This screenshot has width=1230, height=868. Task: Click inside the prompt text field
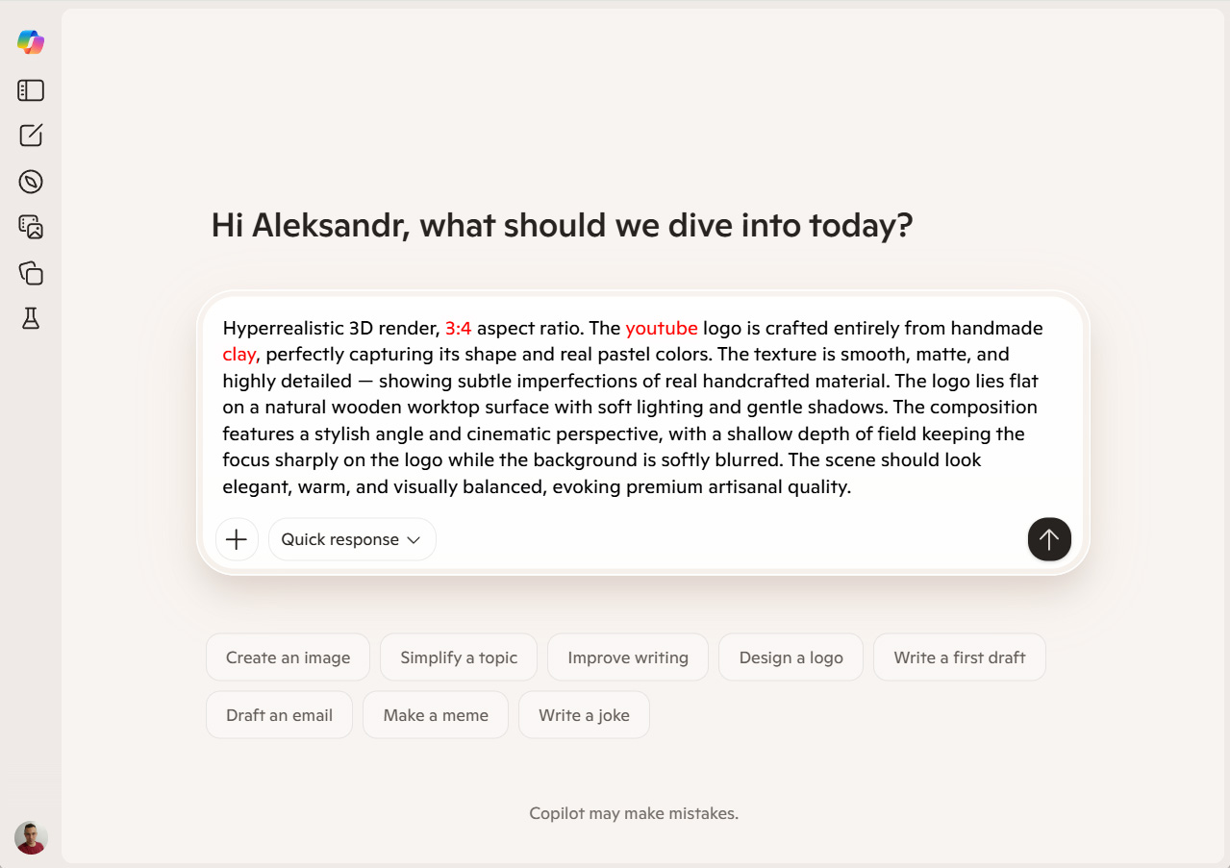pyautogui.click(x=633, y=408)
